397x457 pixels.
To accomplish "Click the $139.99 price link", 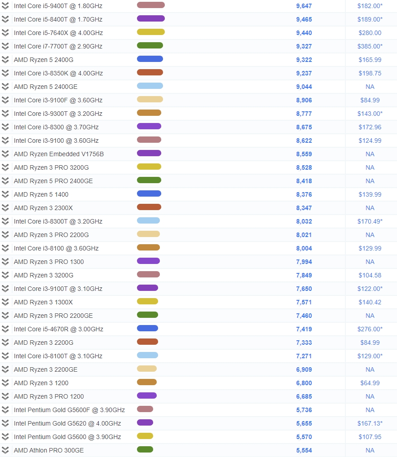I will point(370,194).
